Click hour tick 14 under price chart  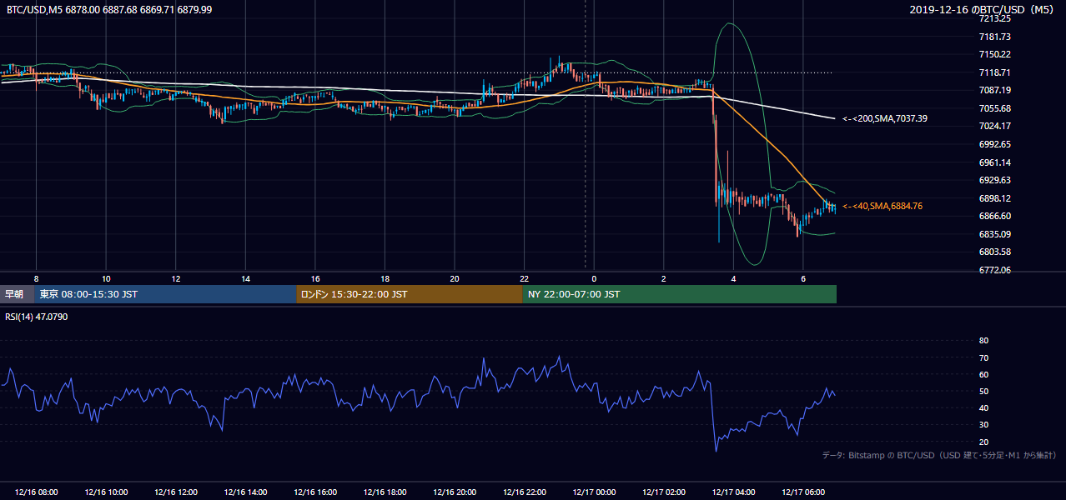245,278
